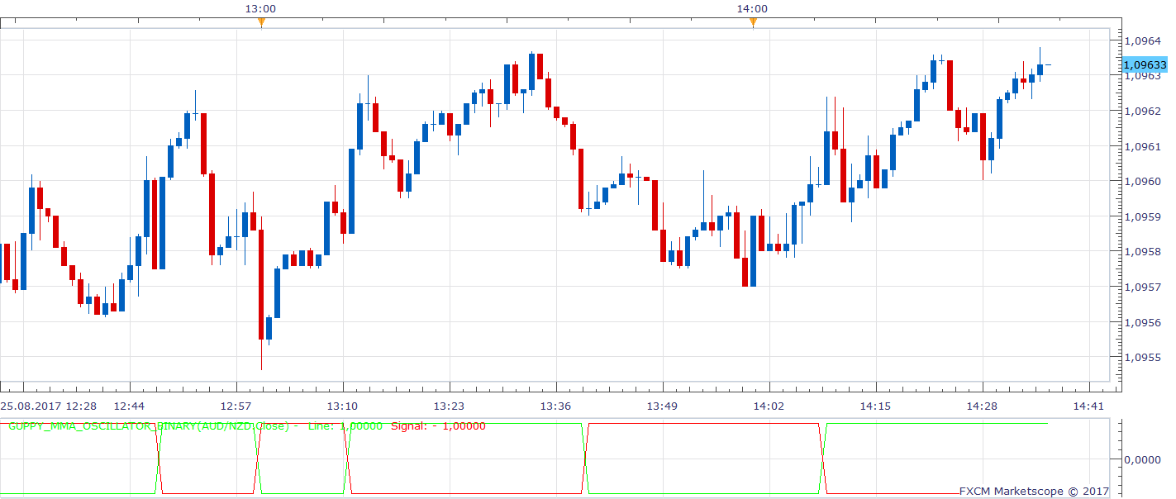
Task: Click the 1,0955 price axis label
Action: [1145, 359]
